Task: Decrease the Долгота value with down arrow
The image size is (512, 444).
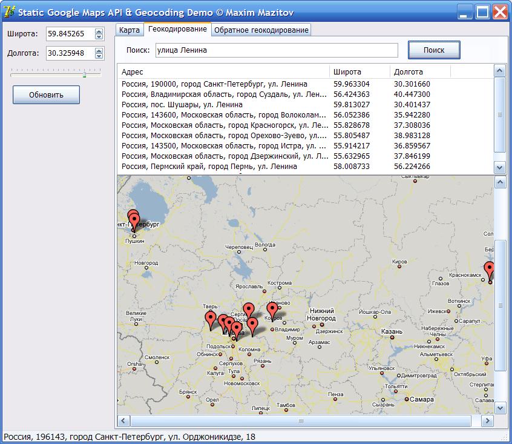Action: [99, 56]
